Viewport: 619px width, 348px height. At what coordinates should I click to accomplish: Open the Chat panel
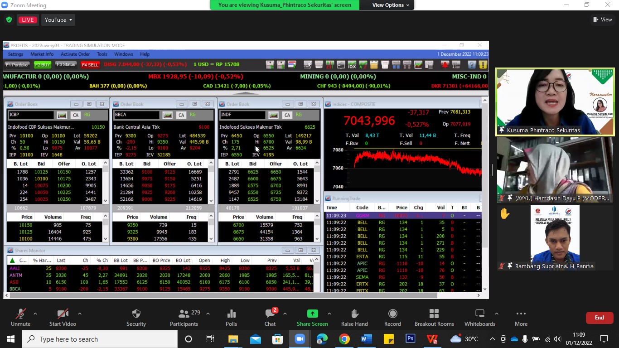pos(270,318)
